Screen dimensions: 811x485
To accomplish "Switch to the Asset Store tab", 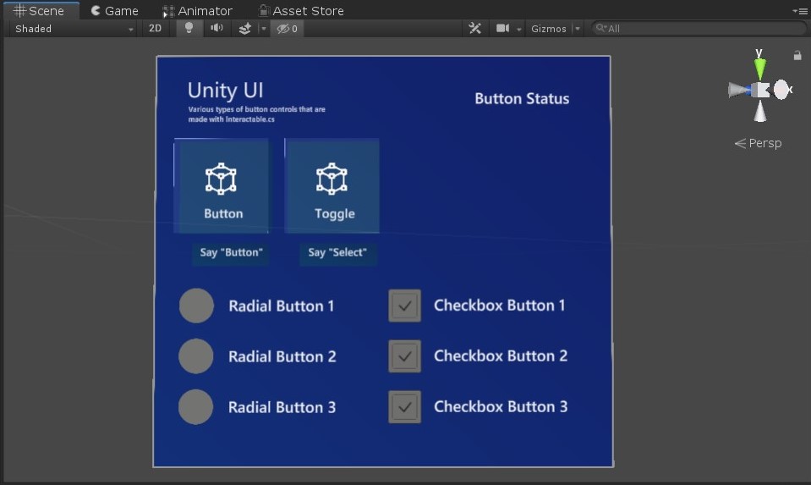I will pyautogui.click(x=302, y=10).
